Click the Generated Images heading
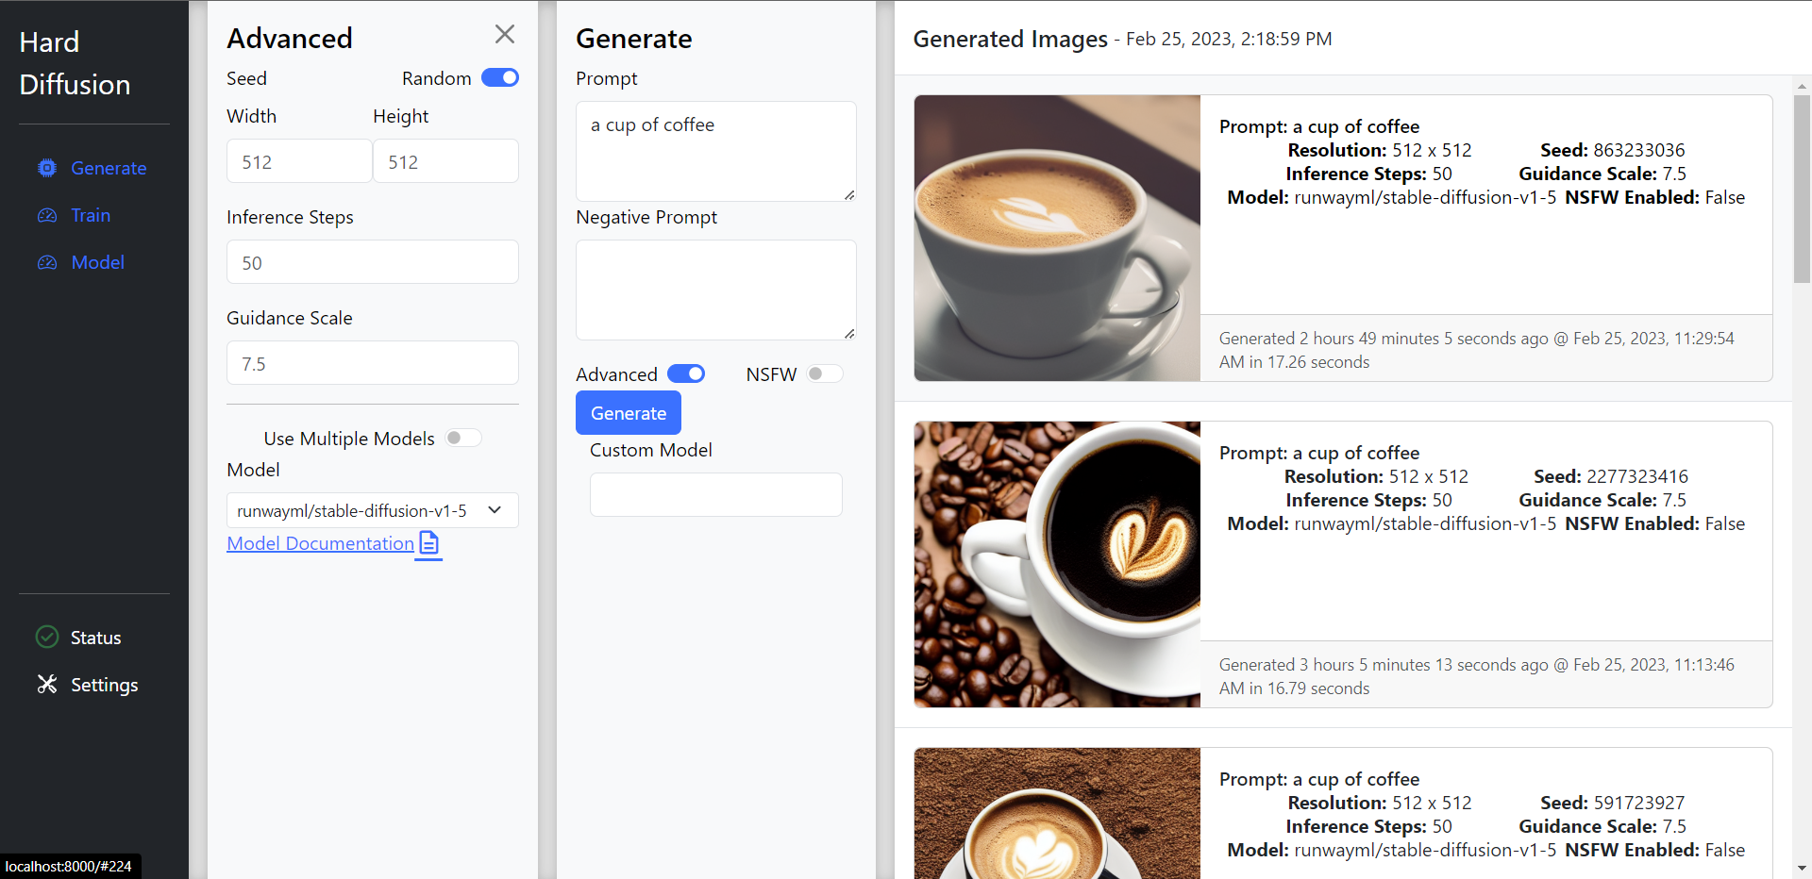1812x879 pixels. [1010, 39]
